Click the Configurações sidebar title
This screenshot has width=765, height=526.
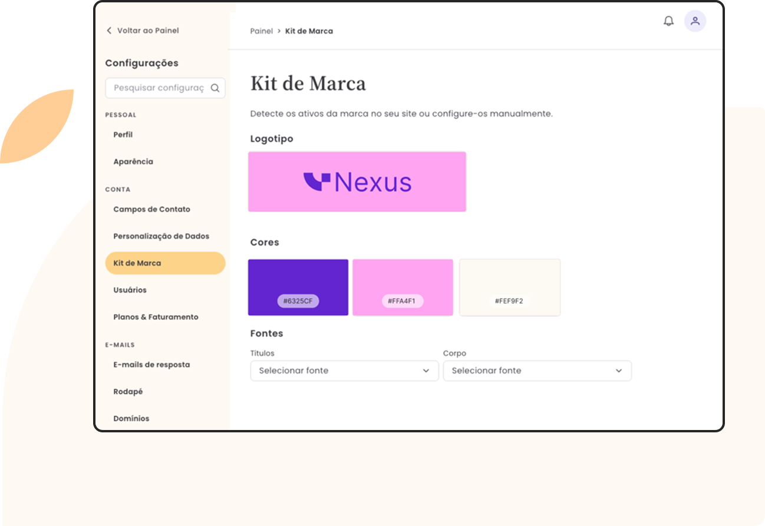pyautogui.click(x=141, y=63)
